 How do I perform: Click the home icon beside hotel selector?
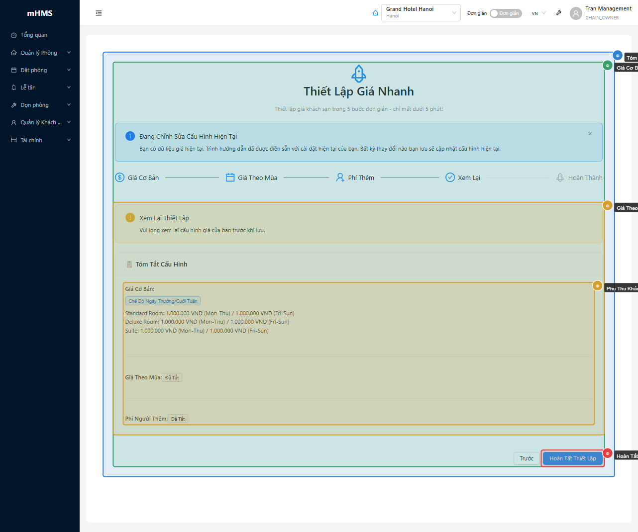[375, 13]
